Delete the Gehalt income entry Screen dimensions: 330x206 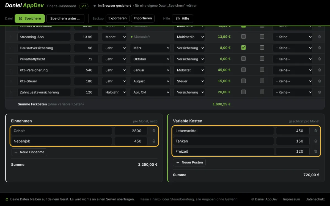pyautogui.click(x=154, y=131)
